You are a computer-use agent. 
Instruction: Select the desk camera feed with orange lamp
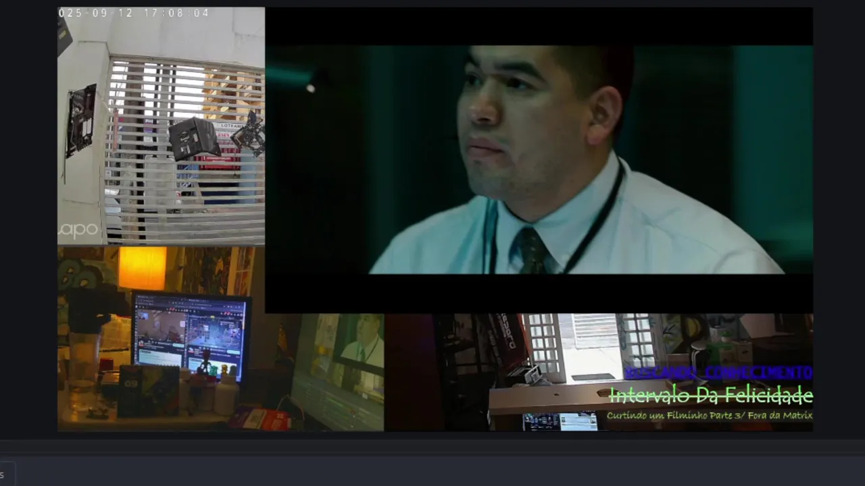[220, 338]
